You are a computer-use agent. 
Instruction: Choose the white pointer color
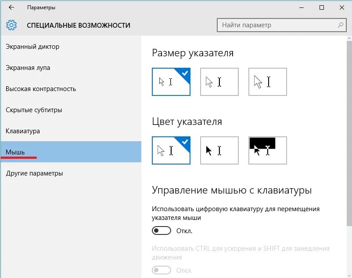(x=171, y=150)
